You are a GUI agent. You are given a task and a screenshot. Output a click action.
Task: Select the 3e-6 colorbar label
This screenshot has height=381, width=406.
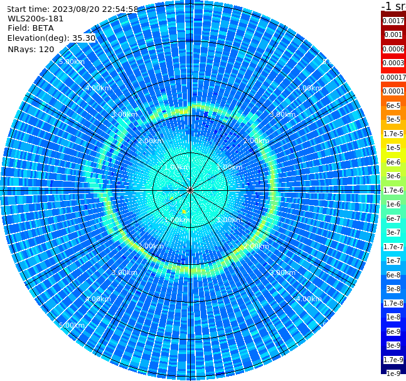pos(393,176)
